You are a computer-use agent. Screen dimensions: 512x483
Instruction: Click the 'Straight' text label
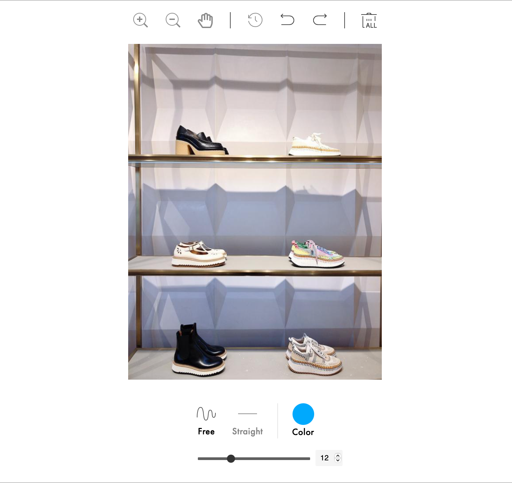pos(247,432)
